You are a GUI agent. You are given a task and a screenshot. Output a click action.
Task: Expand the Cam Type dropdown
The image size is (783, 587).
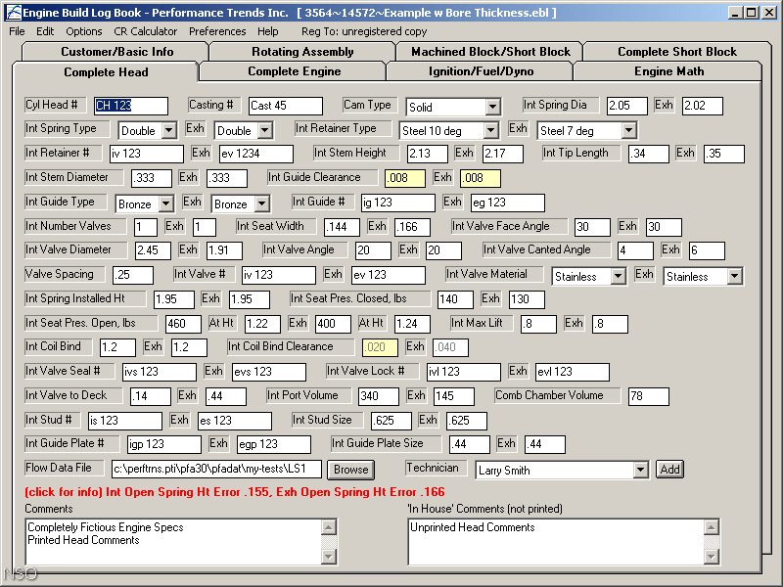pos(492,107)
